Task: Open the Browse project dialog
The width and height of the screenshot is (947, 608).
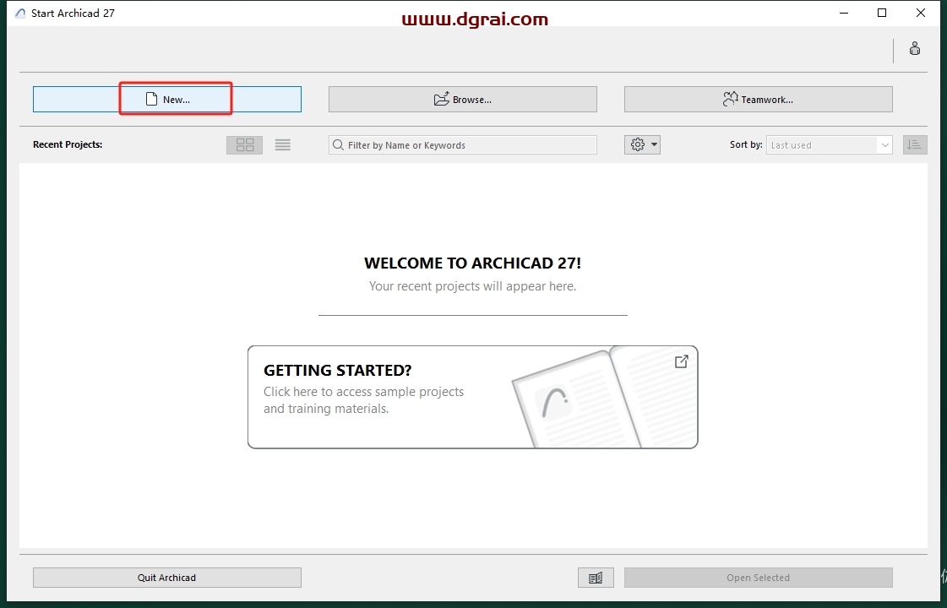Action: [462, 99]
